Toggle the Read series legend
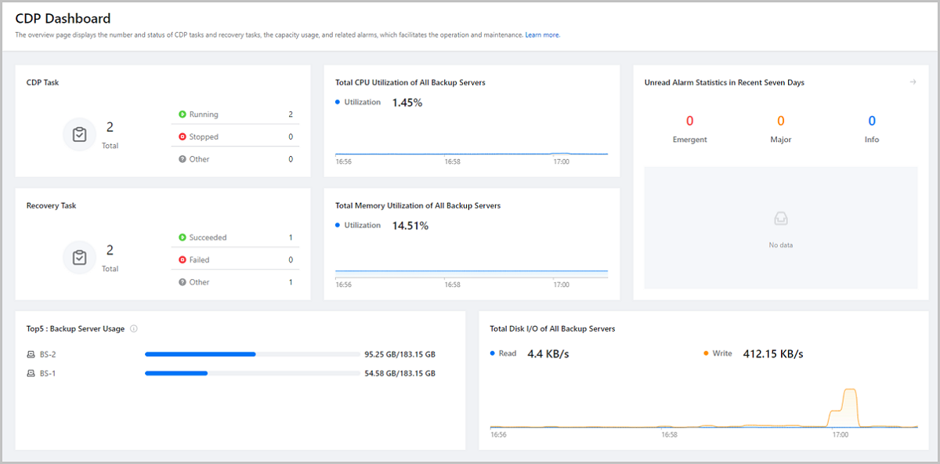940x464 pixels. (503, 353)
